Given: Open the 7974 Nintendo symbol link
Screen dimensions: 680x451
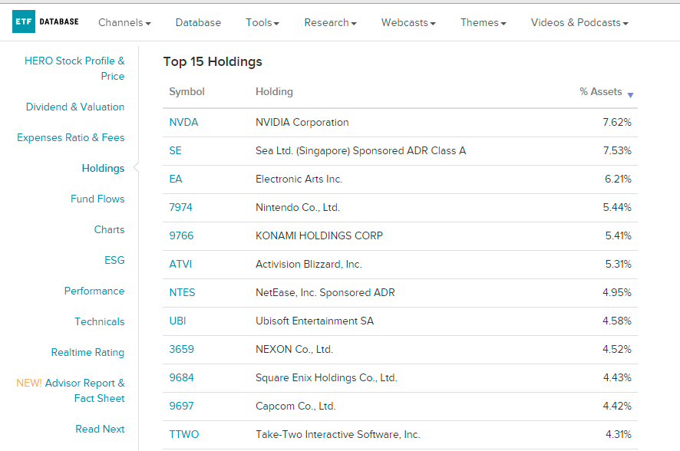Looking at the screenshot, I should click(180, 208).
